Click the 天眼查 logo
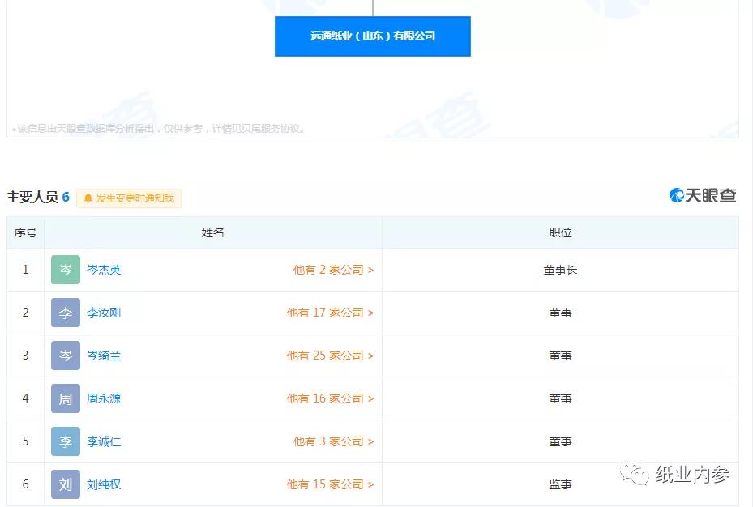 click(703, 195)
